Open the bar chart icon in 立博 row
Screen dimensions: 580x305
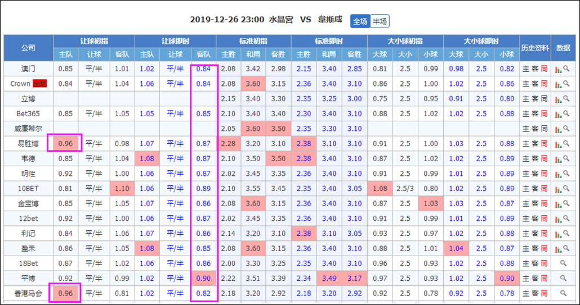click(558, 99)
